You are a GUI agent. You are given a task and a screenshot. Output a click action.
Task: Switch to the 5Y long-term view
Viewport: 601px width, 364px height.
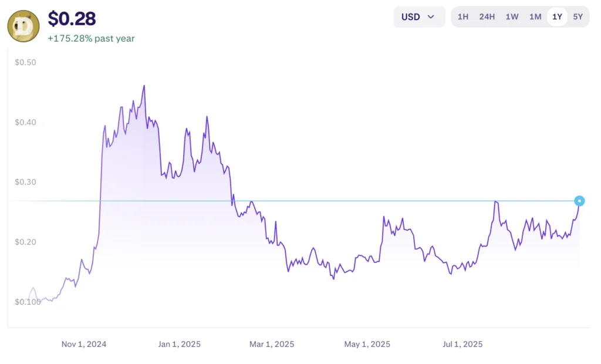pyautogui.click(x=578, y=17)
